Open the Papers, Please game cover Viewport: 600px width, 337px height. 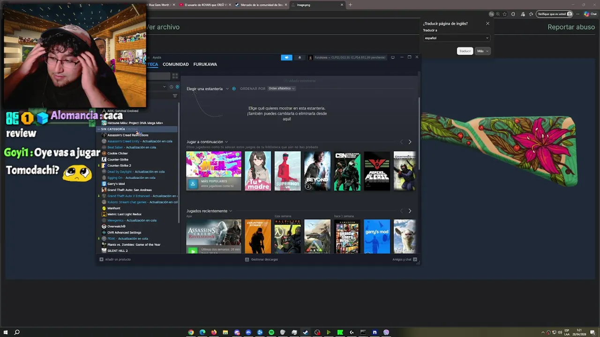tap(377, 171)
